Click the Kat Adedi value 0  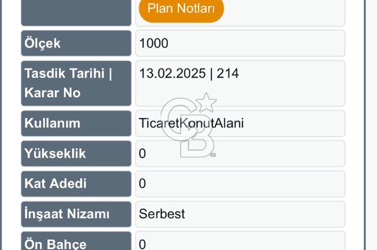tap(143, 184)
